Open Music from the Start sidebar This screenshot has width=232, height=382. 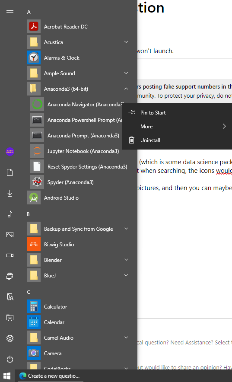10,214
